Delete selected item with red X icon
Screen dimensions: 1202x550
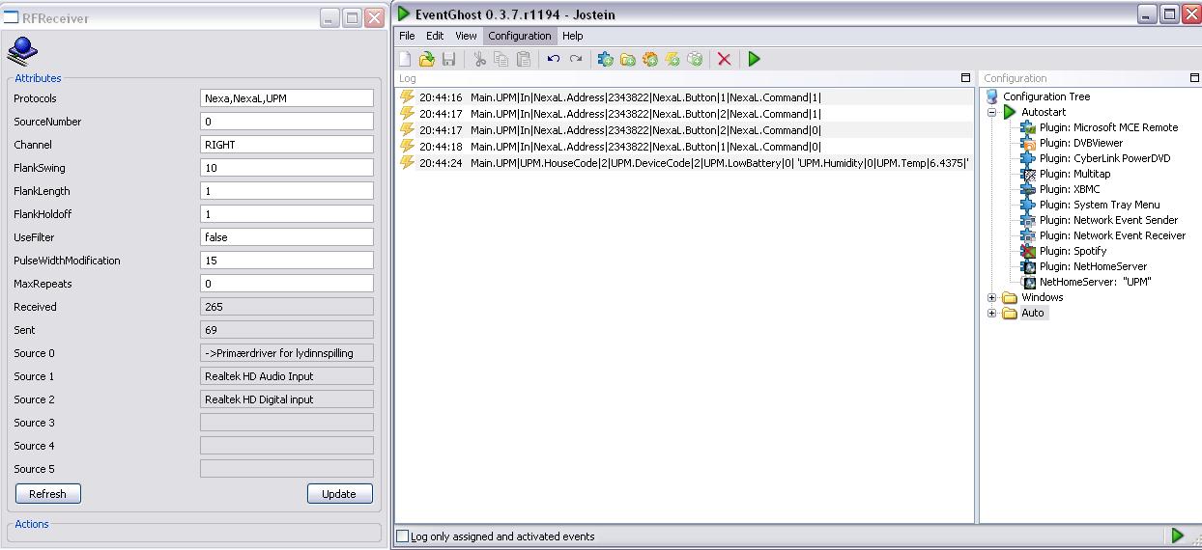724,59
